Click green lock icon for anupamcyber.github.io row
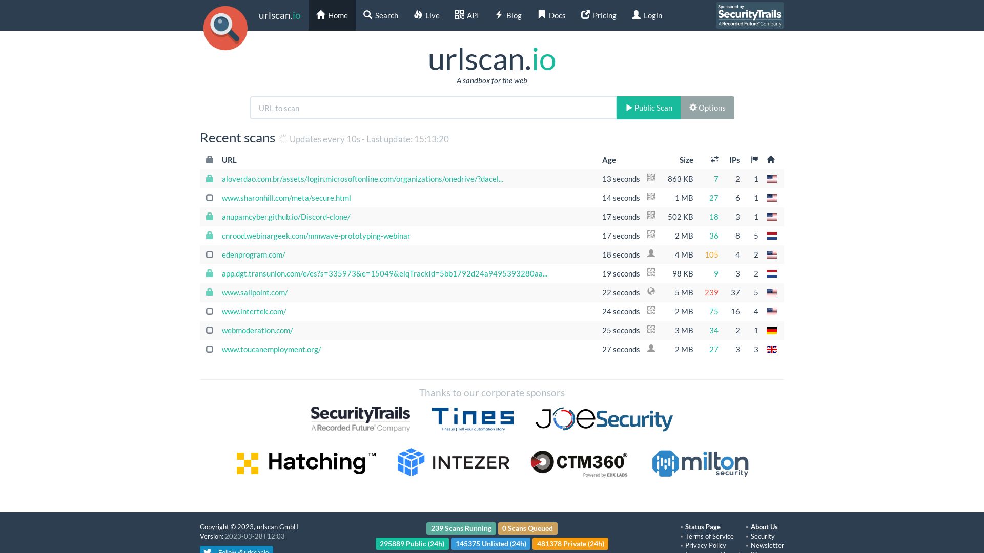 pos(210,217)
